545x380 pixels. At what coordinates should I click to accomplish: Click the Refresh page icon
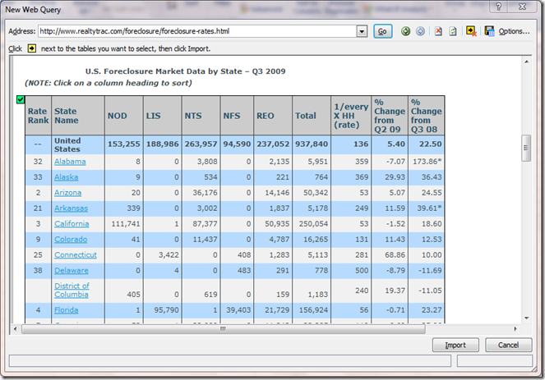point(453,31)
